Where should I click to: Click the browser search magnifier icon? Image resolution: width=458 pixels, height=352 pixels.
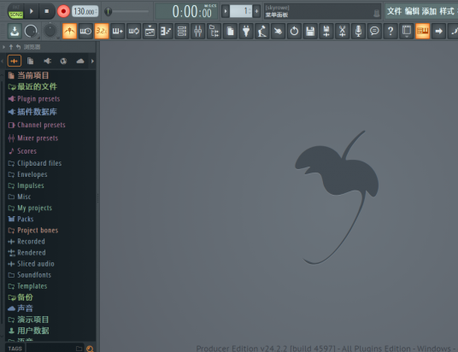90,349
